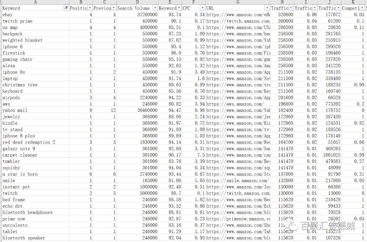The height and width of the screenshot is (242, 367).
Task: Select CPC value 3.94 in the aws row
Action: pos(194,104)
